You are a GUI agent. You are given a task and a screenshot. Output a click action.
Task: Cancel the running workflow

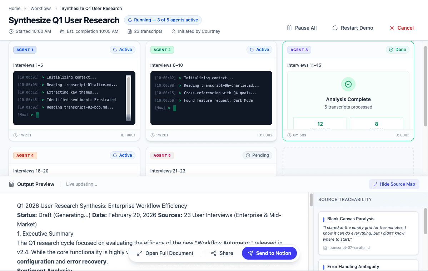point(402,28)
